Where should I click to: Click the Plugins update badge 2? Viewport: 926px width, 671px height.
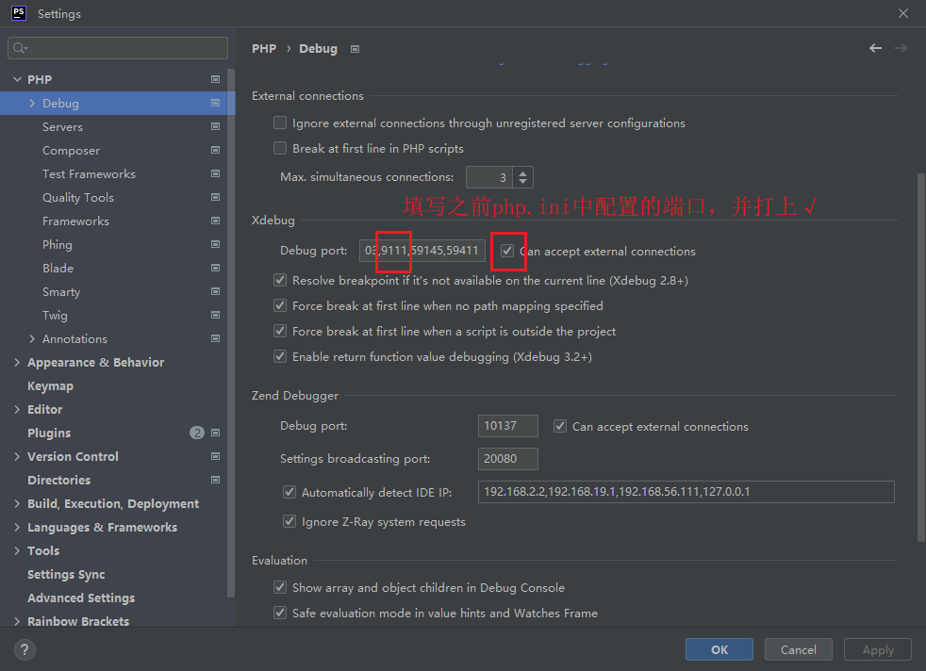point(197,434)
